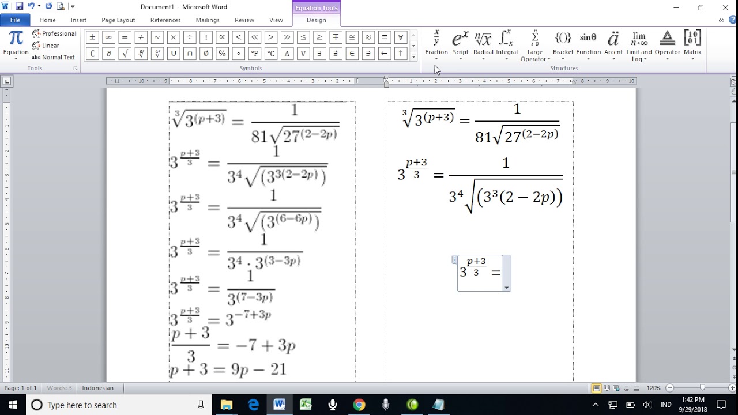This screenshot has width=738, height=415.
Task: Open the Bracket structures dropdown
Action: [563, 45]
